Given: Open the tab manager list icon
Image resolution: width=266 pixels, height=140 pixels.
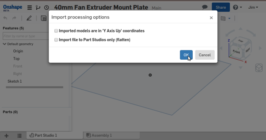Looking at the screenshot, I should click(x=19, y=135).
